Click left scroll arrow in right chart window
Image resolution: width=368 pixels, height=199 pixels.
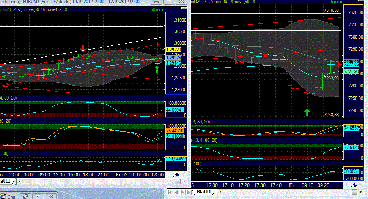pos(220,192)
